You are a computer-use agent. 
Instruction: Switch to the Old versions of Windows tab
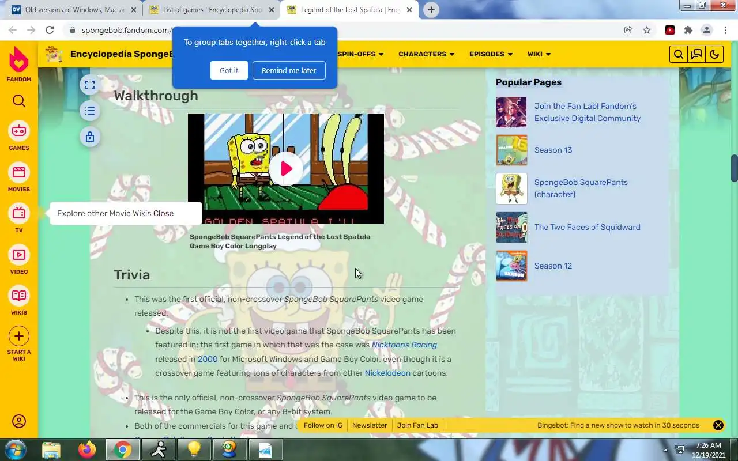tap(71, 10)
